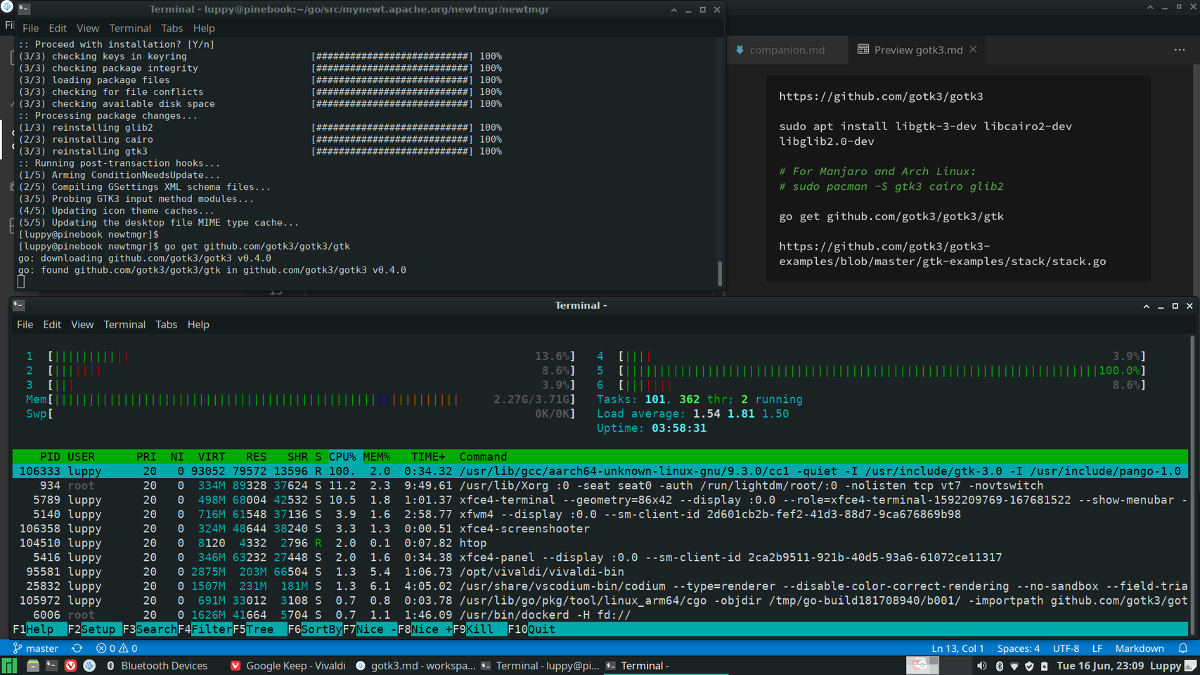Open the Tabs menu in htop terminal
The width and height of the screenshot is (1200, 675).
(166, 324)
